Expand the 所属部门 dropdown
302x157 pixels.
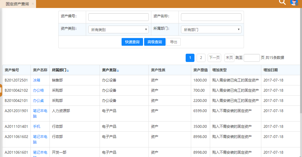[x=211, y=29]
